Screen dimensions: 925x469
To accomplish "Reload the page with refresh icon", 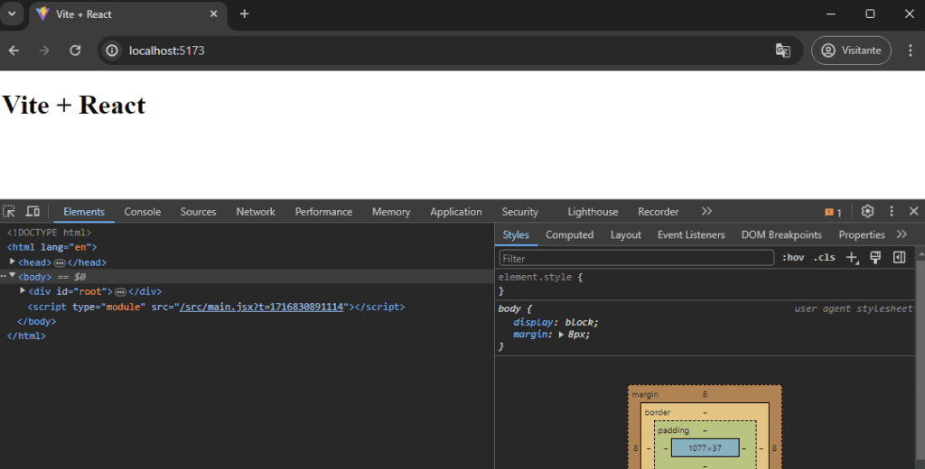I will (75, 51).
